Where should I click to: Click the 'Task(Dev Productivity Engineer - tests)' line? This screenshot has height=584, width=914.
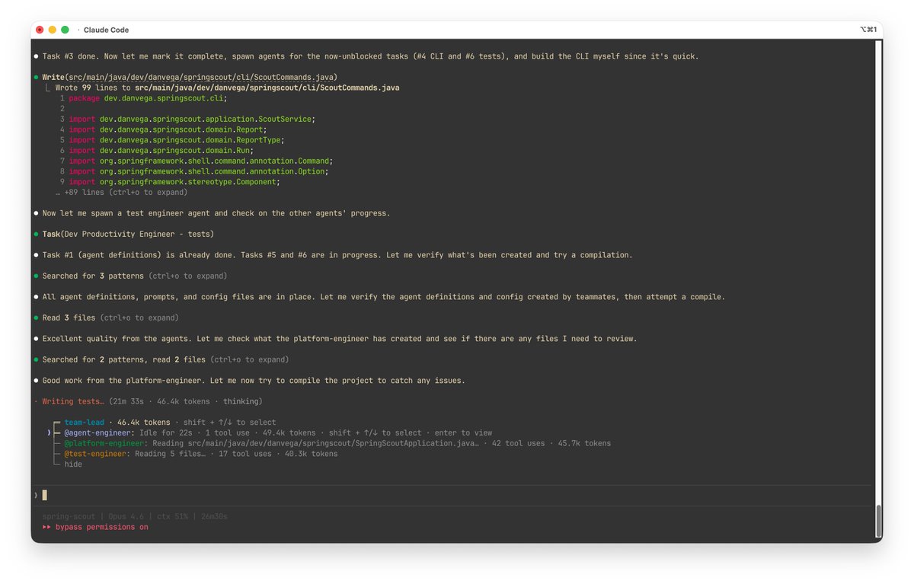128,234
